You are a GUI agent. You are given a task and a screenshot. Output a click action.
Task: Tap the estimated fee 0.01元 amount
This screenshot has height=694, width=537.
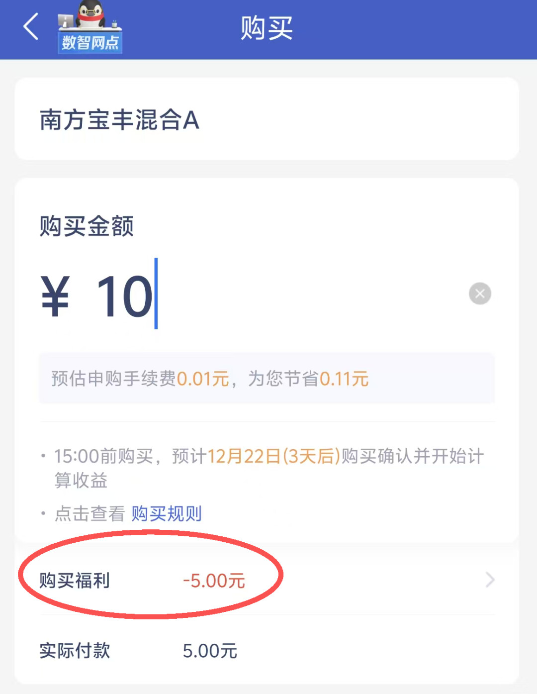pos(203,379)
